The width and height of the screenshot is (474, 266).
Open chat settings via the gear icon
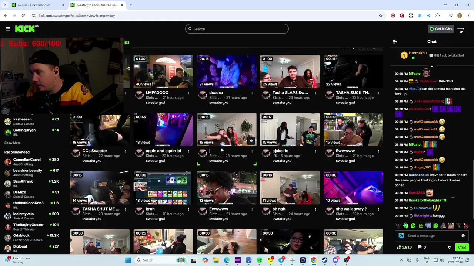pyautogui.click(x=449, y=248)
